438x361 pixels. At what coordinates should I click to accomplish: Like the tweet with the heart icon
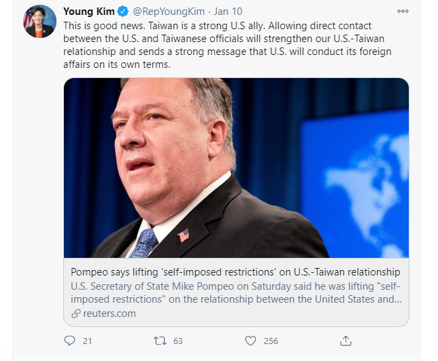coord(250,341)
